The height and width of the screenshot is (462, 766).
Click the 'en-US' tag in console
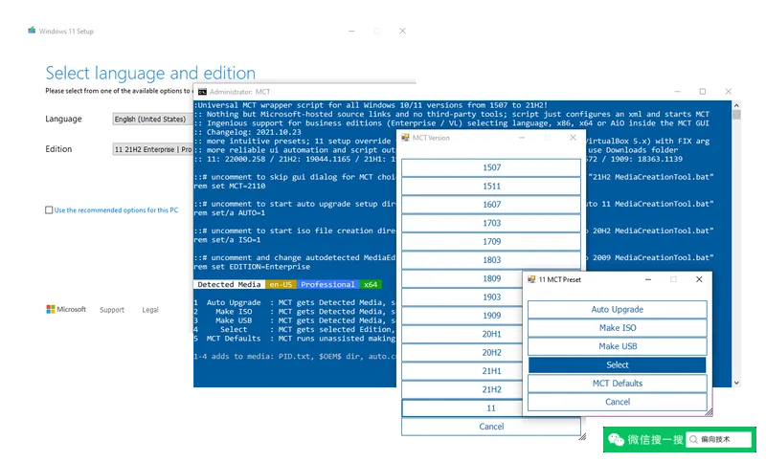[281, 284]
